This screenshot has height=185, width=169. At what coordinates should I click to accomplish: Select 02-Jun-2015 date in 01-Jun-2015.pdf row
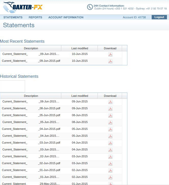coord(80,170)
